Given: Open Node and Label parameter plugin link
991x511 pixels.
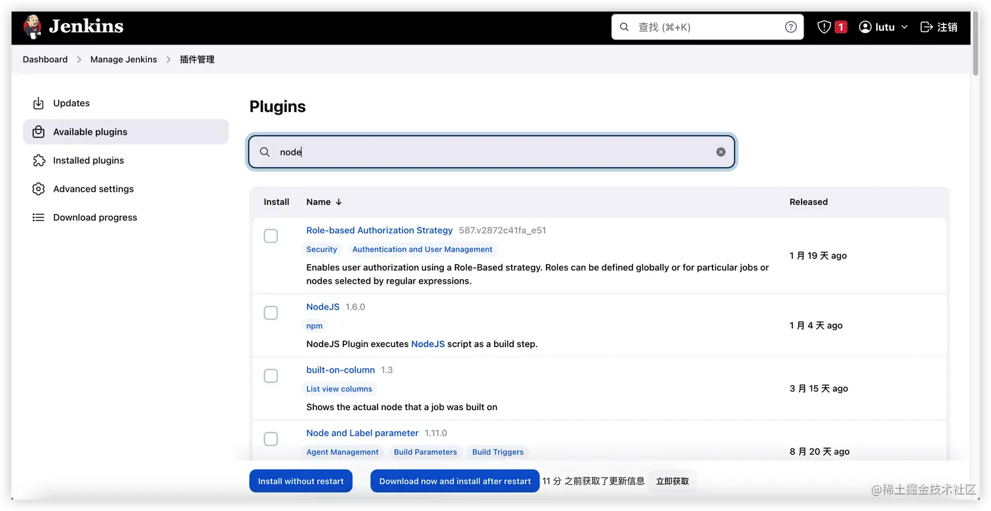Looking at the screenshot, I should click(362, 433).
